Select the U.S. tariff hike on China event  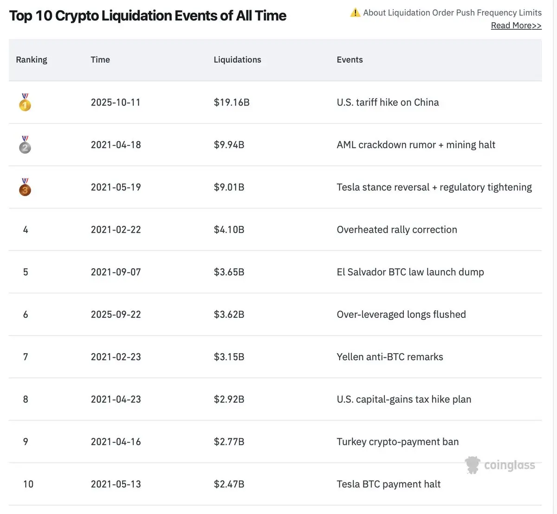click(x=388, y=102)
